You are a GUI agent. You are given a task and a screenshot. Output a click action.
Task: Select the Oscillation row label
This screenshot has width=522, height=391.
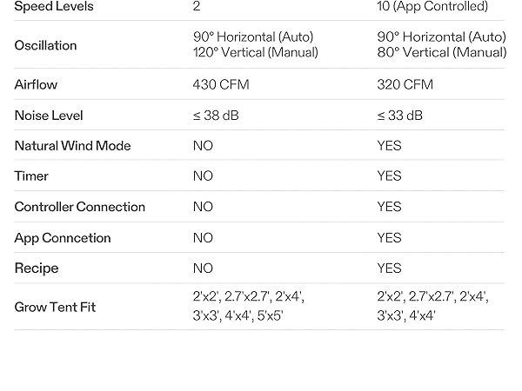(x=45, y=45)
